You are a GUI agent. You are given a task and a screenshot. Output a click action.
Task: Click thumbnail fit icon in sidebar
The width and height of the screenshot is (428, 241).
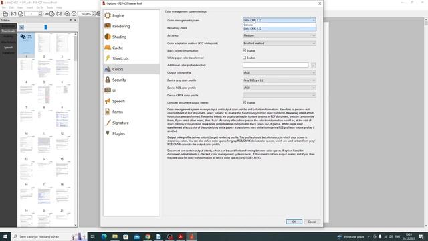(21, 27)
